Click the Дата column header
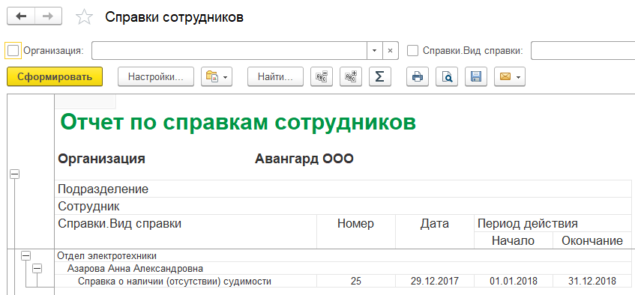Screen dimensions: 635x295 [435, 231]
